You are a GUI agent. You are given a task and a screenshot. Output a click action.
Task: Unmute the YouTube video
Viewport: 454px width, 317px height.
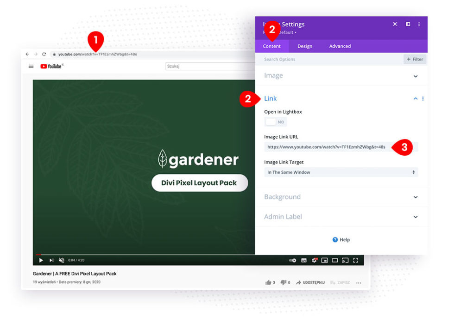coord(61,260)
